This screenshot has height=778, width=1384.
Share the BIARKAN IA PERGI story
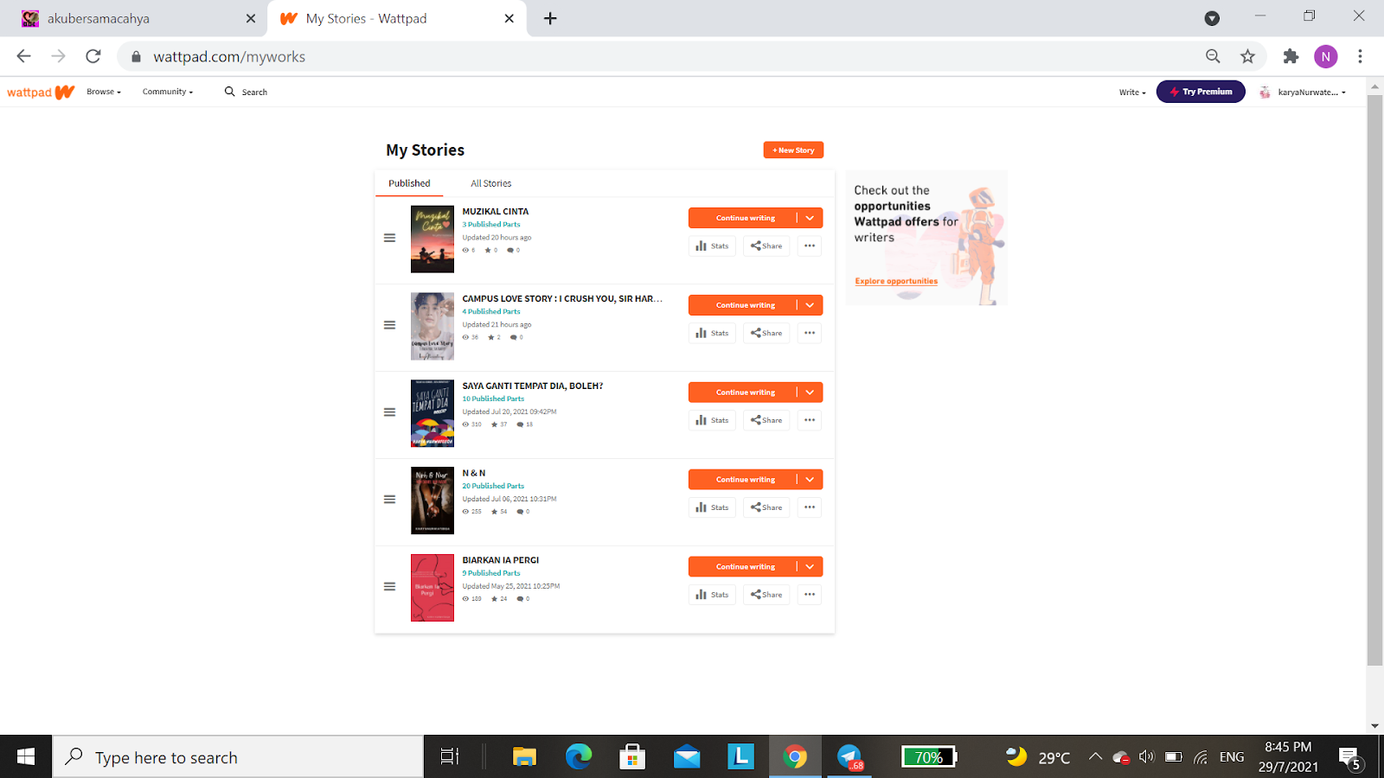(x=766, y=595)
